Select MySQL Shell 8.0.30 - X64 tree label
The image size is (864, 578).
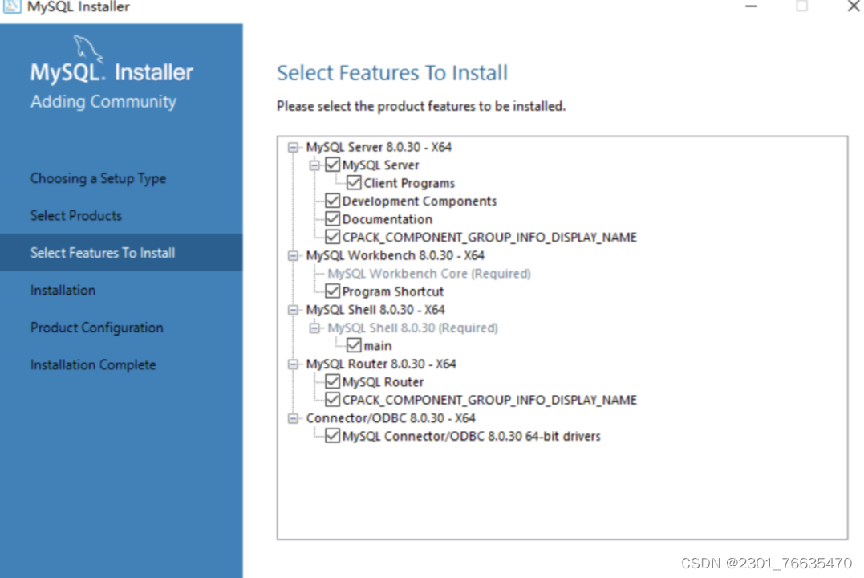[375, 310]
